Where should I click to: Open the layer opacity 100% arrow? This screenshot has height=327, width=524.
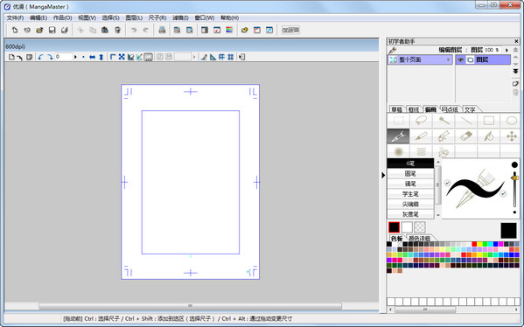[x=507, y=50]
